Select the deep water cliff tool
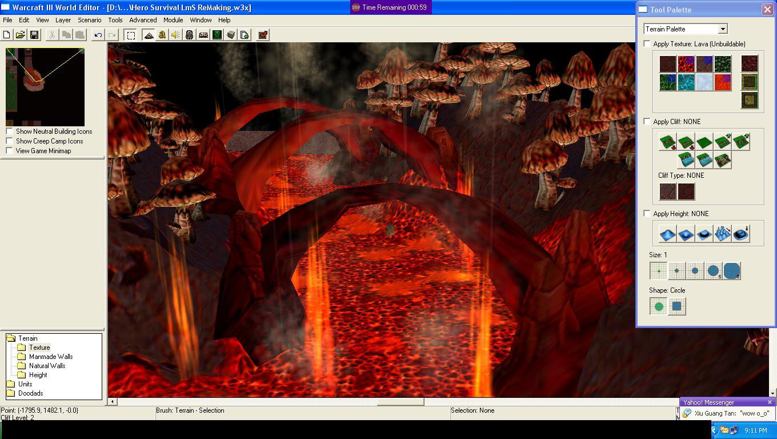 pyautogui.click(x=686, y=161)
